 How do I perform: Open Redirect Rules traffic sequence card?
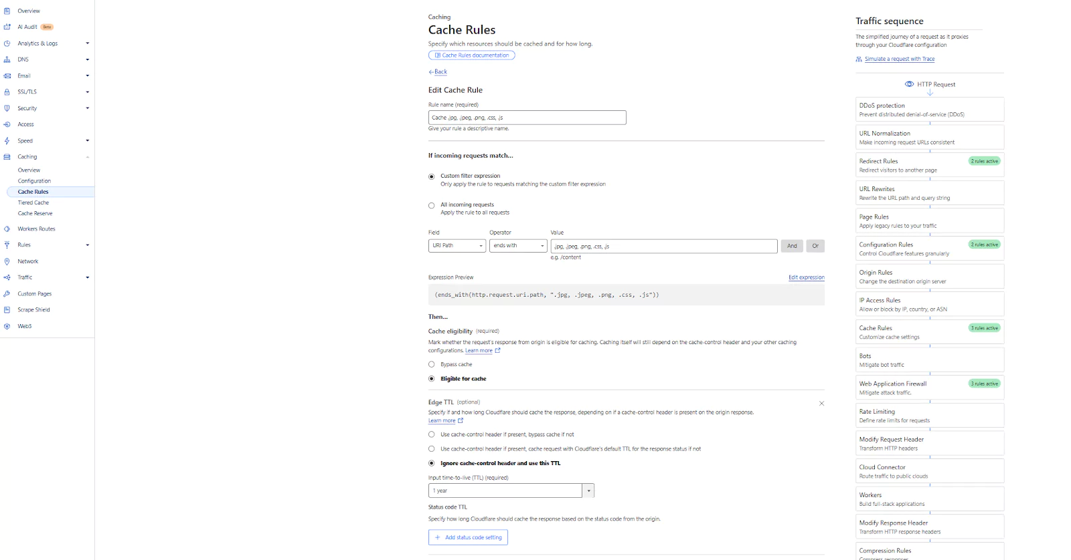click(x=930, y=165)
